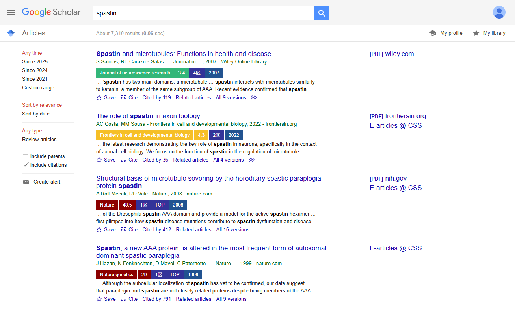Click the envelope Create alert icon

click(26, 182)
